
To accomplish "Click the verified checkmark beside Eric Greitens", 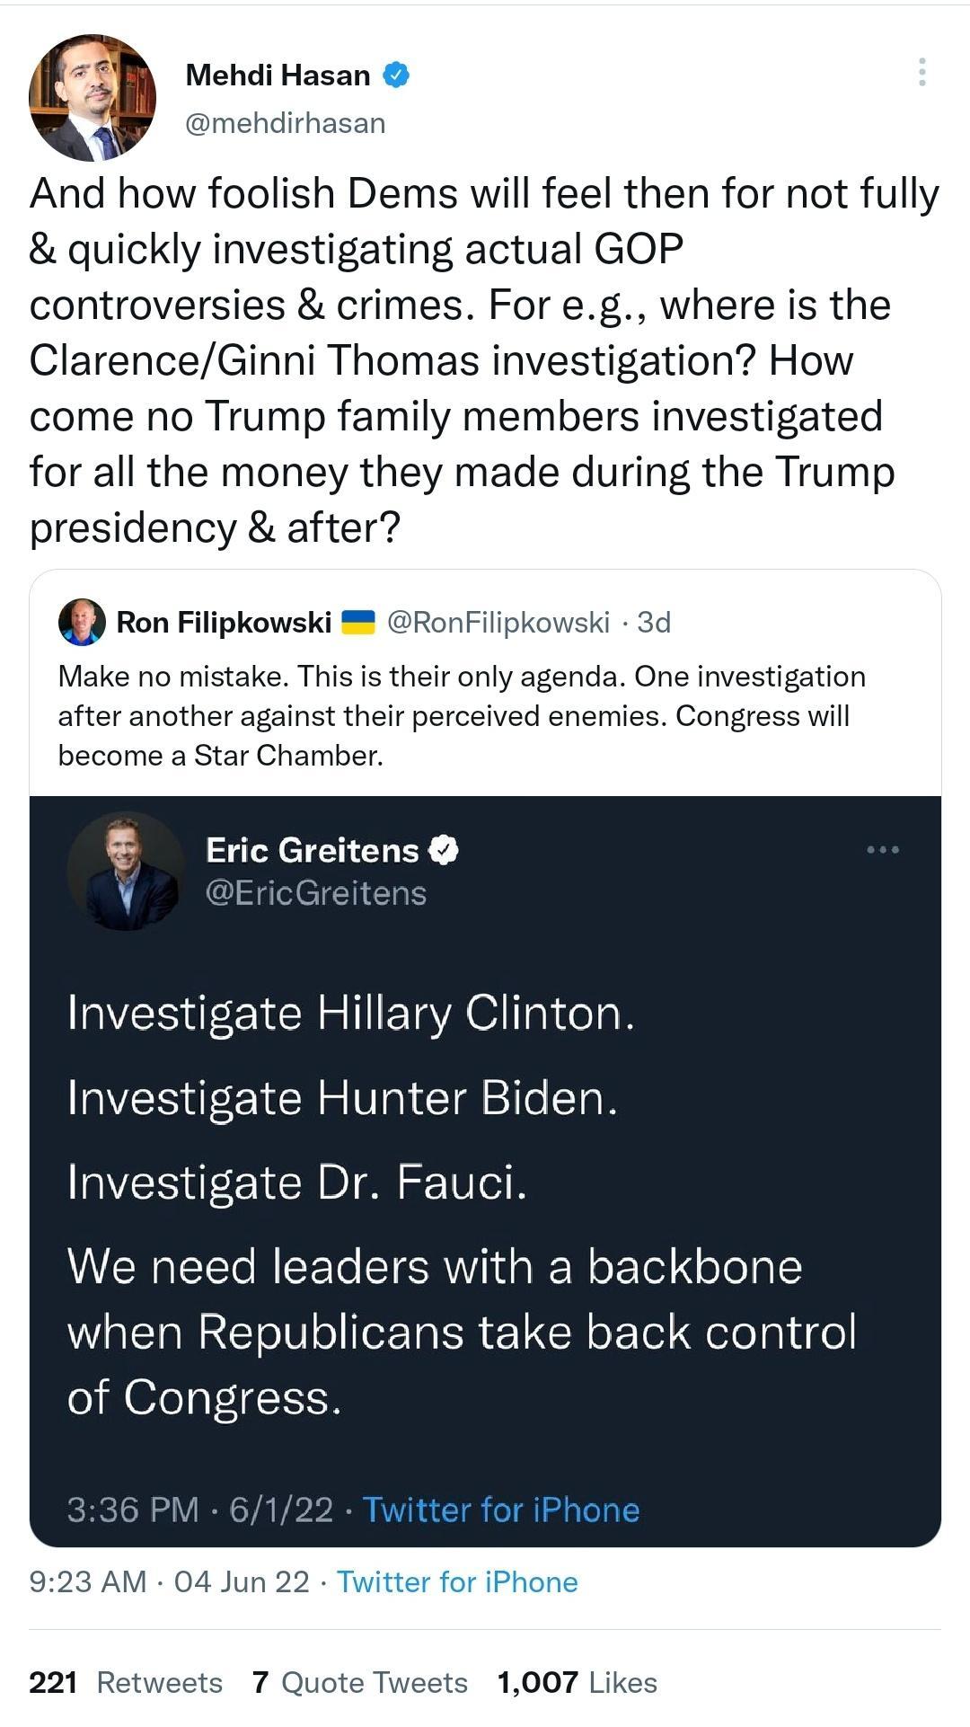I will 444,848.
